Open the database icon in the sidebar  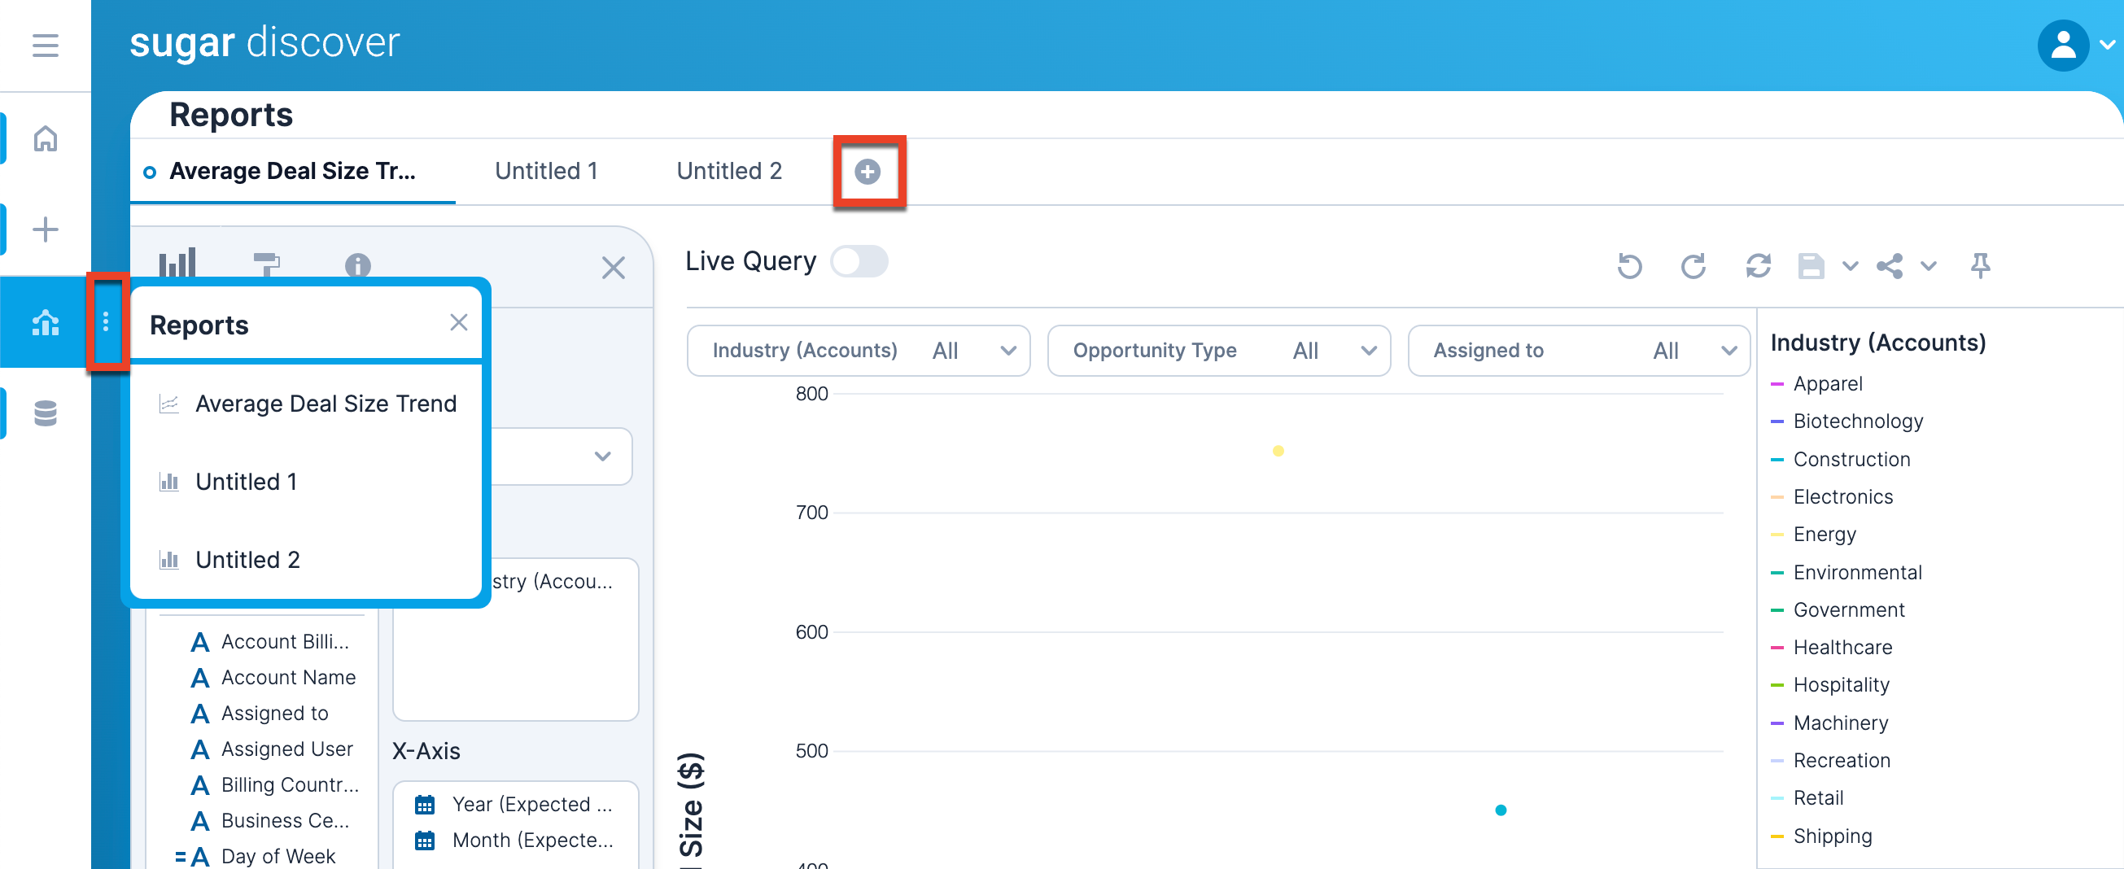tap(46, 413)
